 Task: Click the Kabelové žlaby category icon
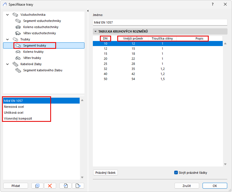click(15, 64)
